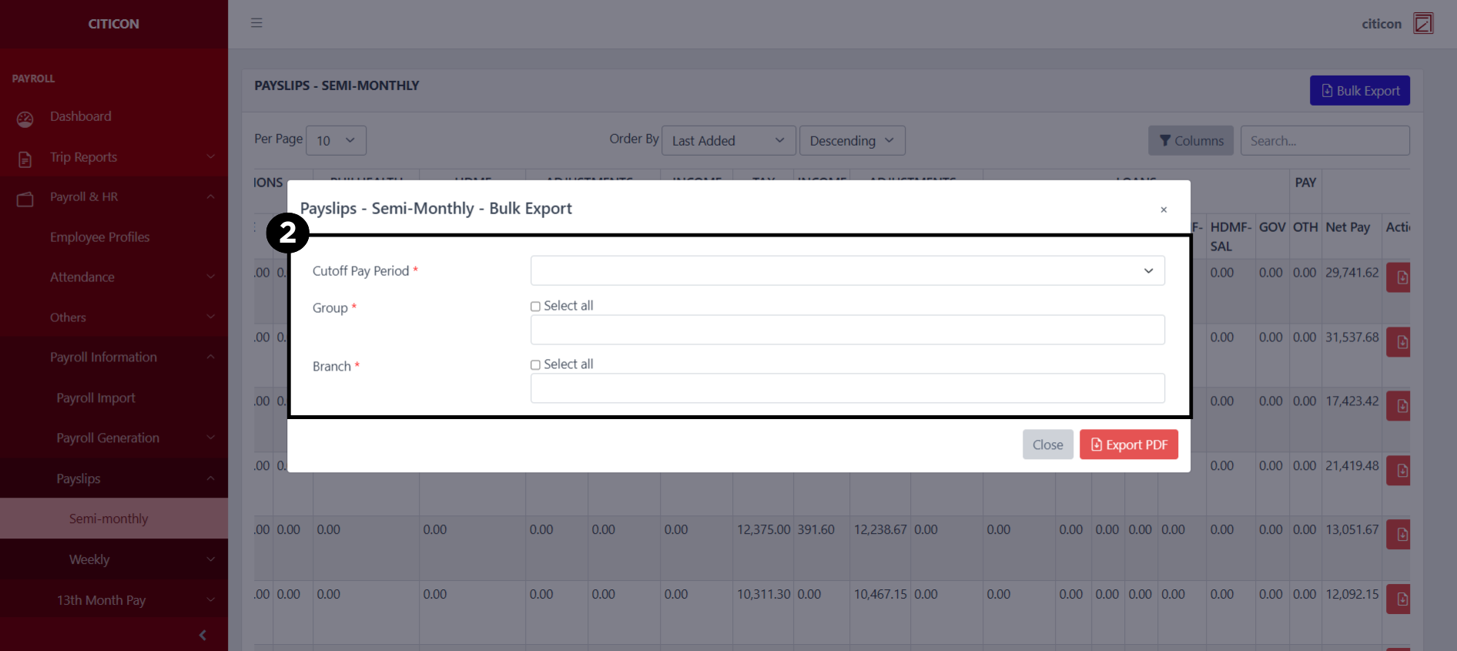Click the Branch selection field
The width and height of the screenshot is (1457, 651).
847,388
